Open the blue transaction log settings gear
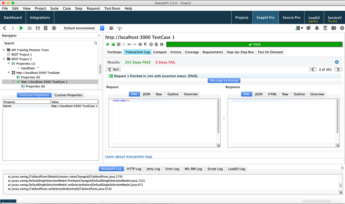 click(337, 62)
